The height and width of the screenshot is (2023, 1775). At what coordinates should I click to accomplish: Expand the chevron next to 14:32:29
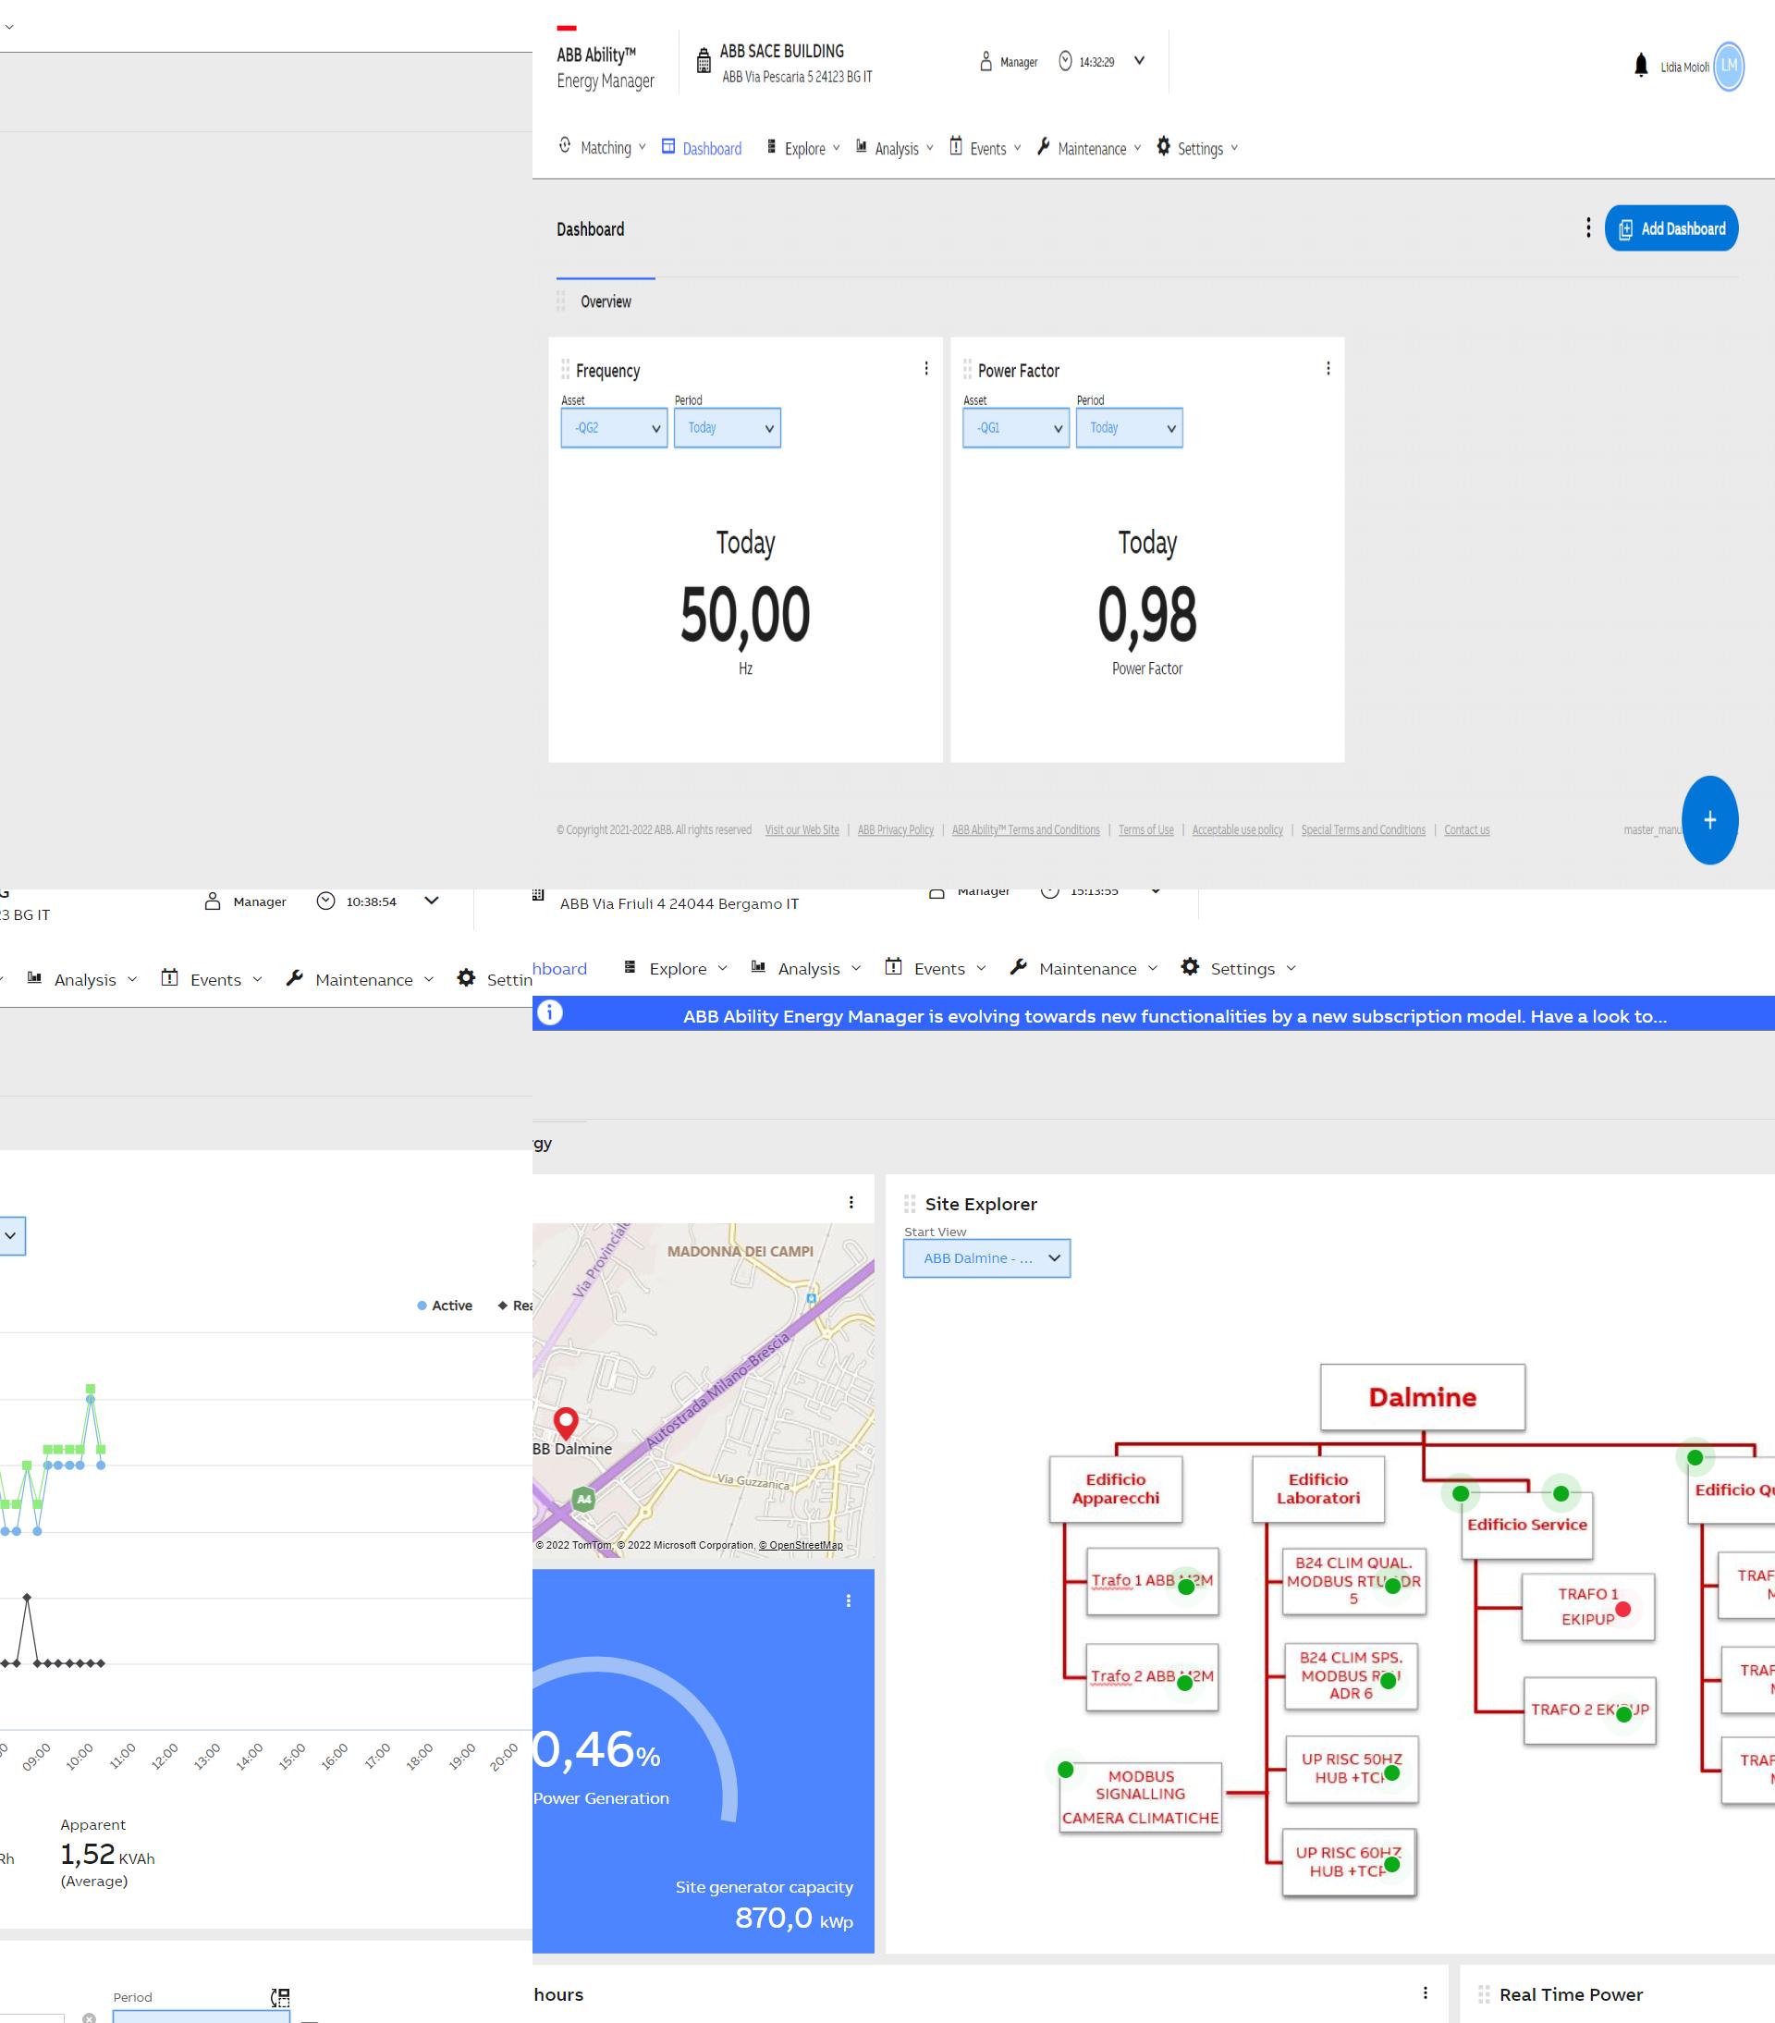(x=1139, y=60)
